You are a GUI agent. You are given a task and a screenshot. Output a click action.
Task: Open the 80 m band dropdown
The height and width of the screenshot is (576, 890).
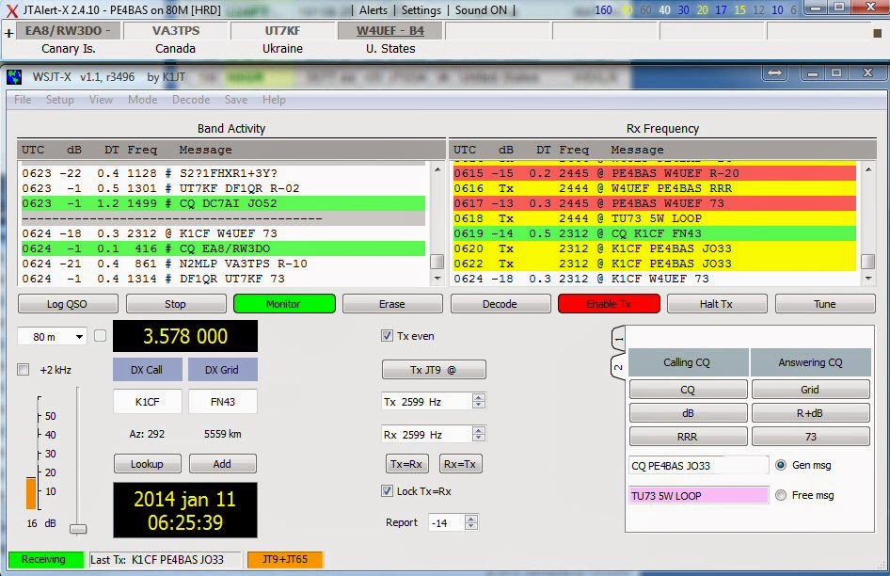coord(52,337)
